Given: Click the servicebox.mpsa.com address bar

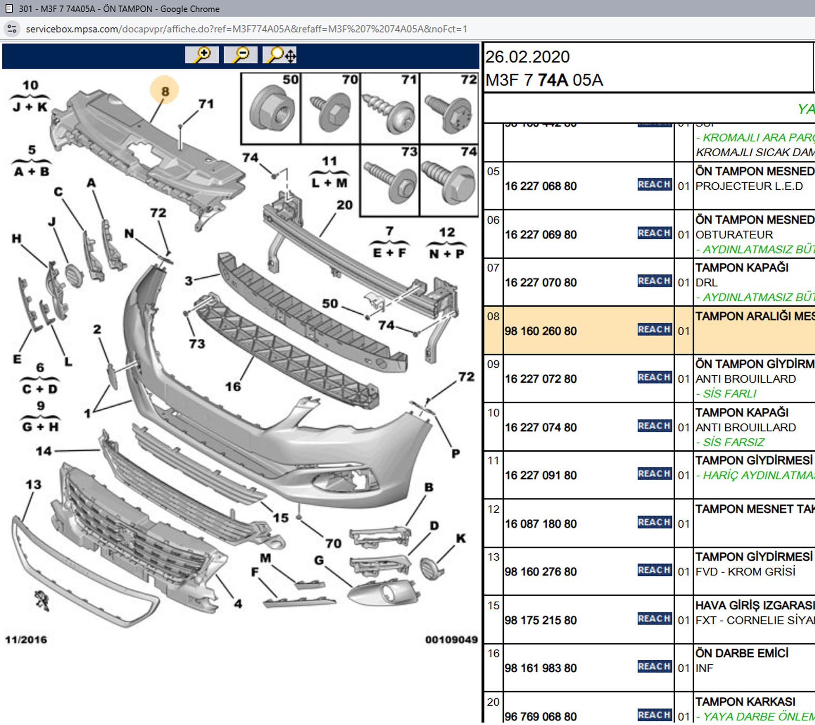Looking at the screenshot, I should (246, 29).
